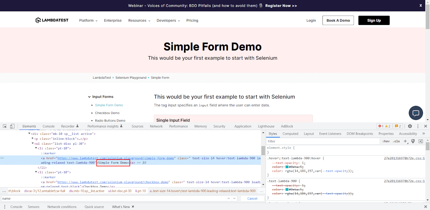Viewport: 430px width, 210px height.
Task: Select the li.pt-10 breadcrumb item
Action: (141, 191)
